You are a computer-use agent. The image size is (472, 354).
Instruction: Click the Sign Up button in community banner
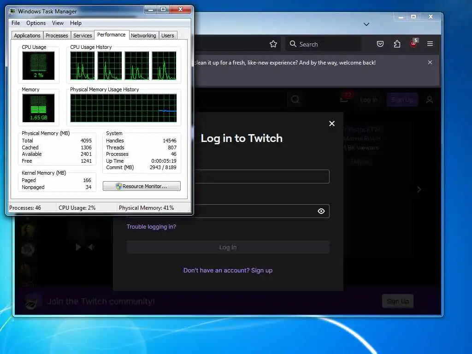[398, 301]
